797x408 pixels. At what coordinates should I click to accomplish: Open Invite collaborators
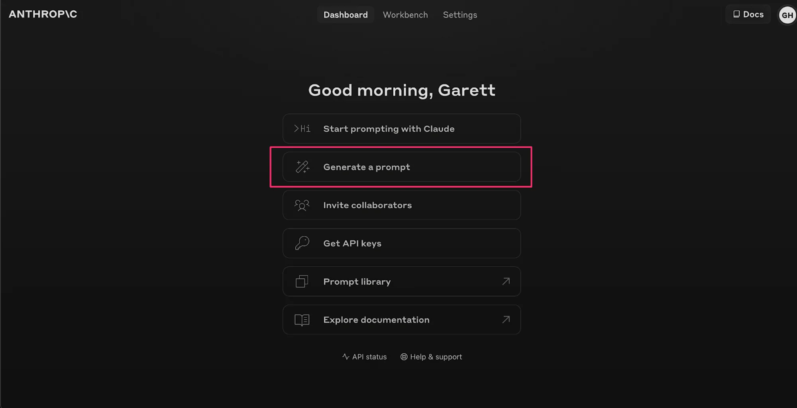[x=402, y=205]
